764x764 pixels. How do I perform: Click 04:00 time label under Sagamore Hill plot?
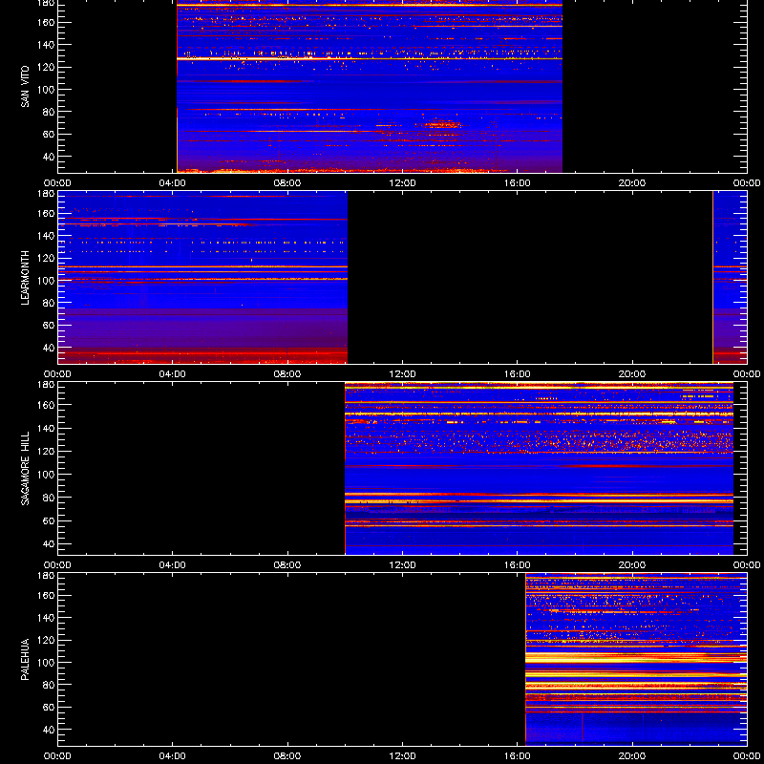coord(173,565)
